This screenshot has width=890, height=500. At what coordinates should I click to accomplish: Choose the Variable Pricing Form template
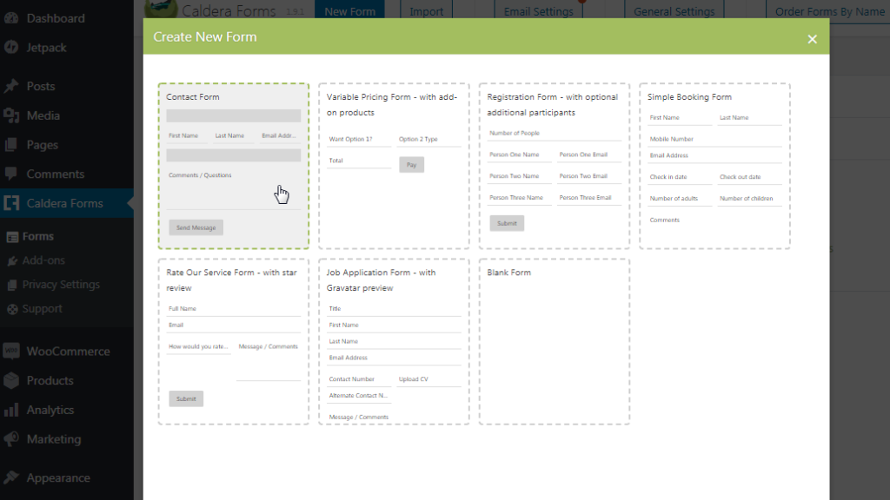click(394, 166)
